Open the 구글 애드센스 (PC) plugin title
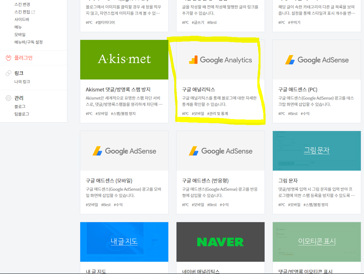 298,90
